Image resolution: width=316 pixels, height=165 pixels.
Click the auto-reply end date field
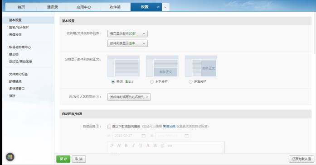173,136
